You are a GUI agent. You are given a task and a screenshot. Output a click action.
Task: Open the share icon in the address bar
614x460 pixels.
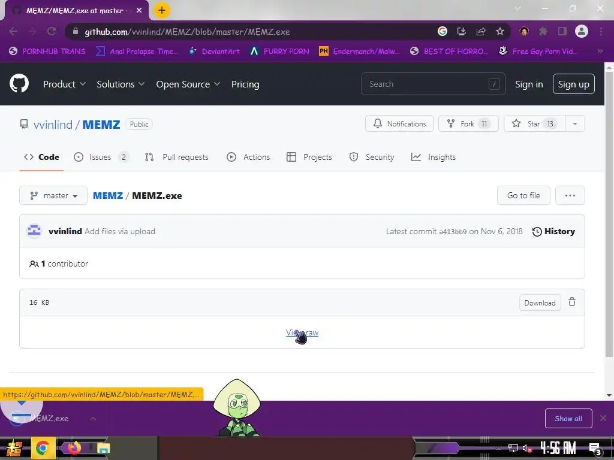click(x=481, y=31)
